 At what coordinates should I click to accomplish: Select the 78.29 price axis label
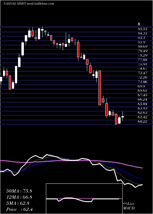(x=143, y=55)
